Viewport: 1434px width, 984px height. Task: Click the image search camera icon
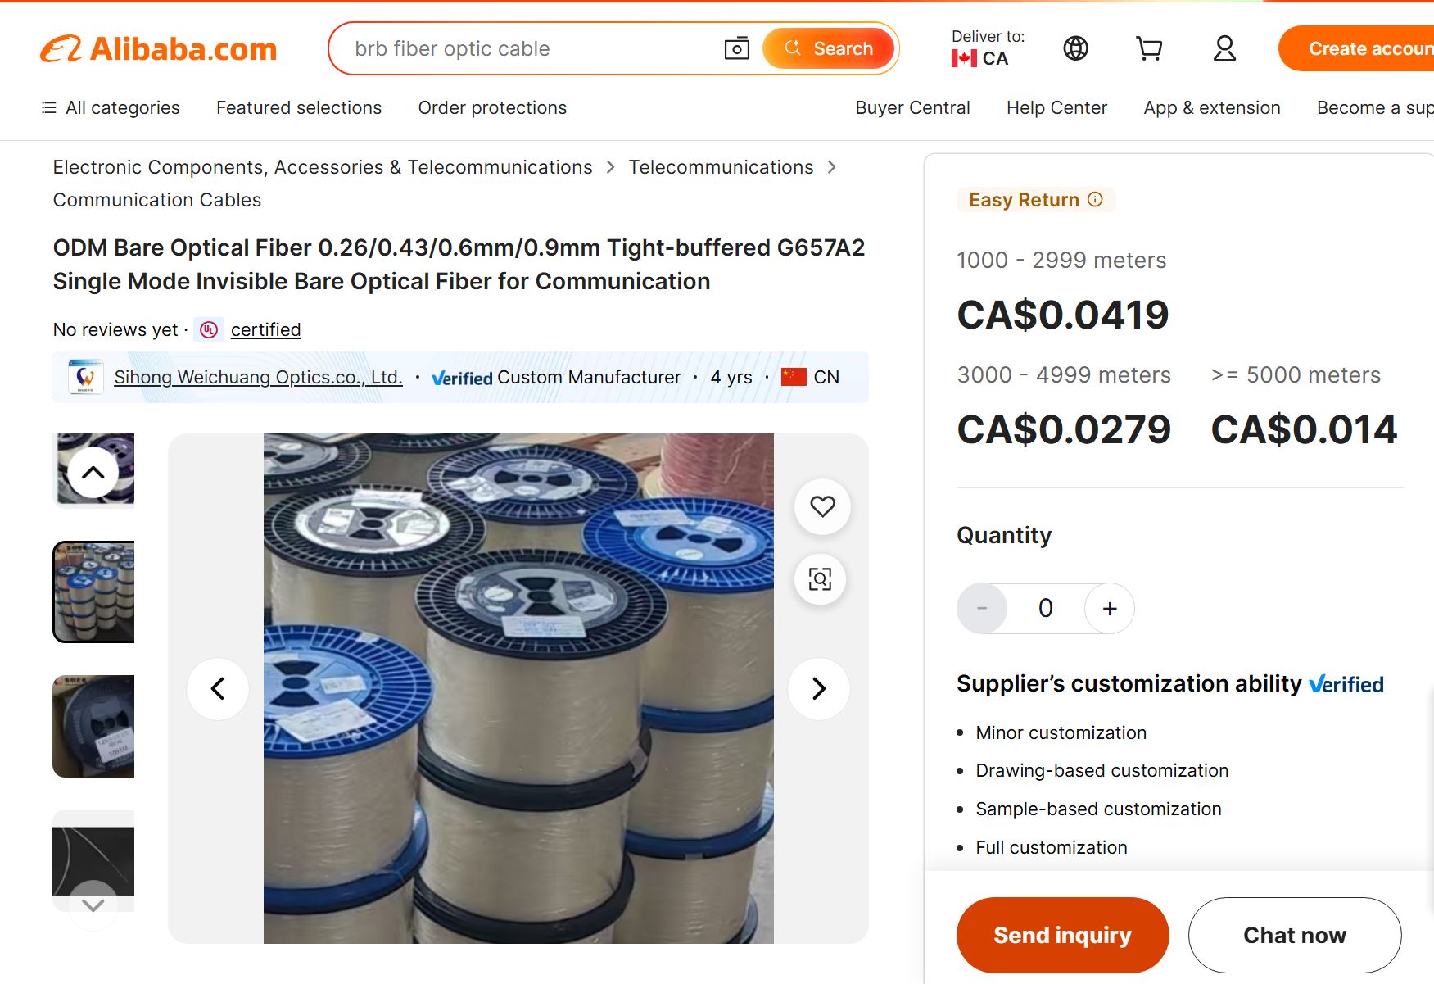pyautogui.click(x=736, y=48)
